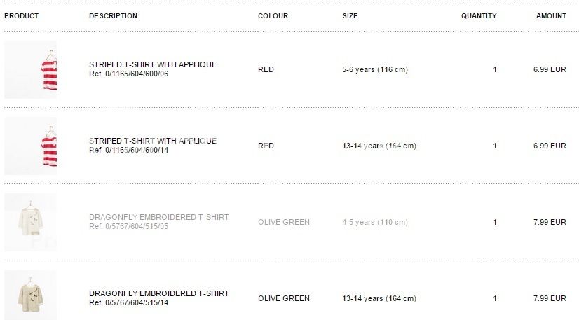Click the second red striped T-shirt image
Screen dimensions: 579x320
click(31, 146)
